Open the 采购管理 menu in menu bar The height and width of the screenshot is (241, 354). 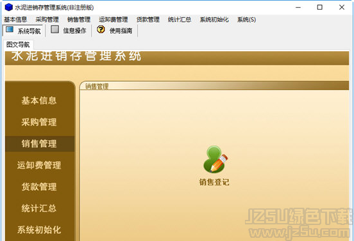click(x=47, y=20)
